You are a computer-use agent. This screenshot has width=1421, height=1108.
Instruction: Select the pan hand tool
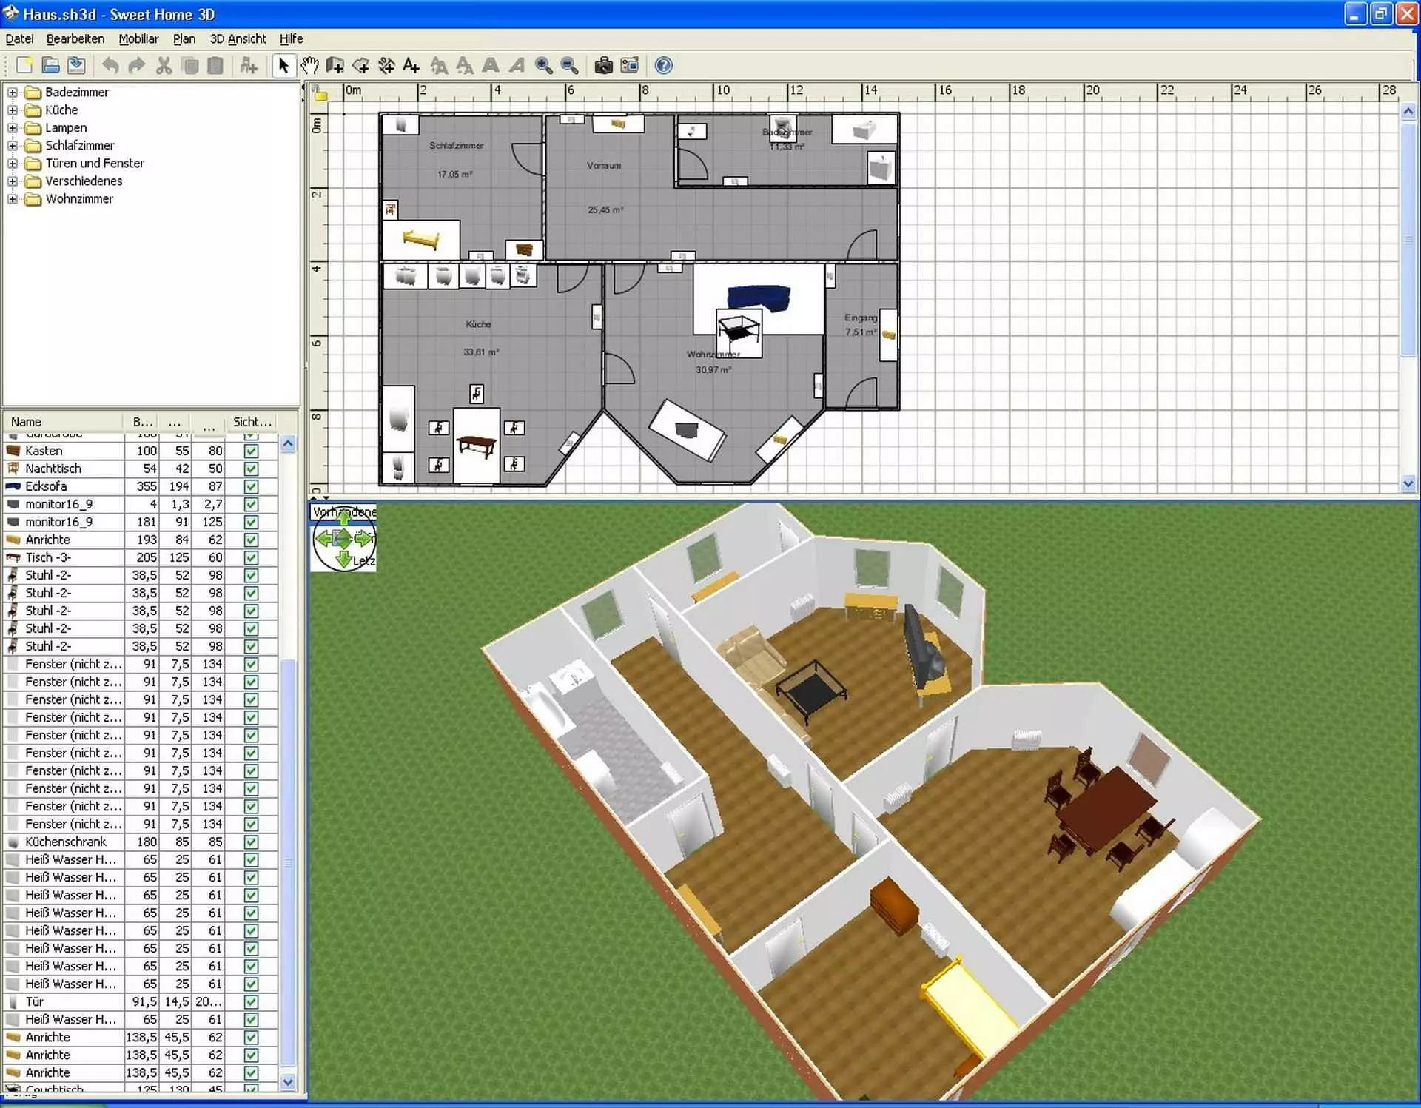point(309,65)
